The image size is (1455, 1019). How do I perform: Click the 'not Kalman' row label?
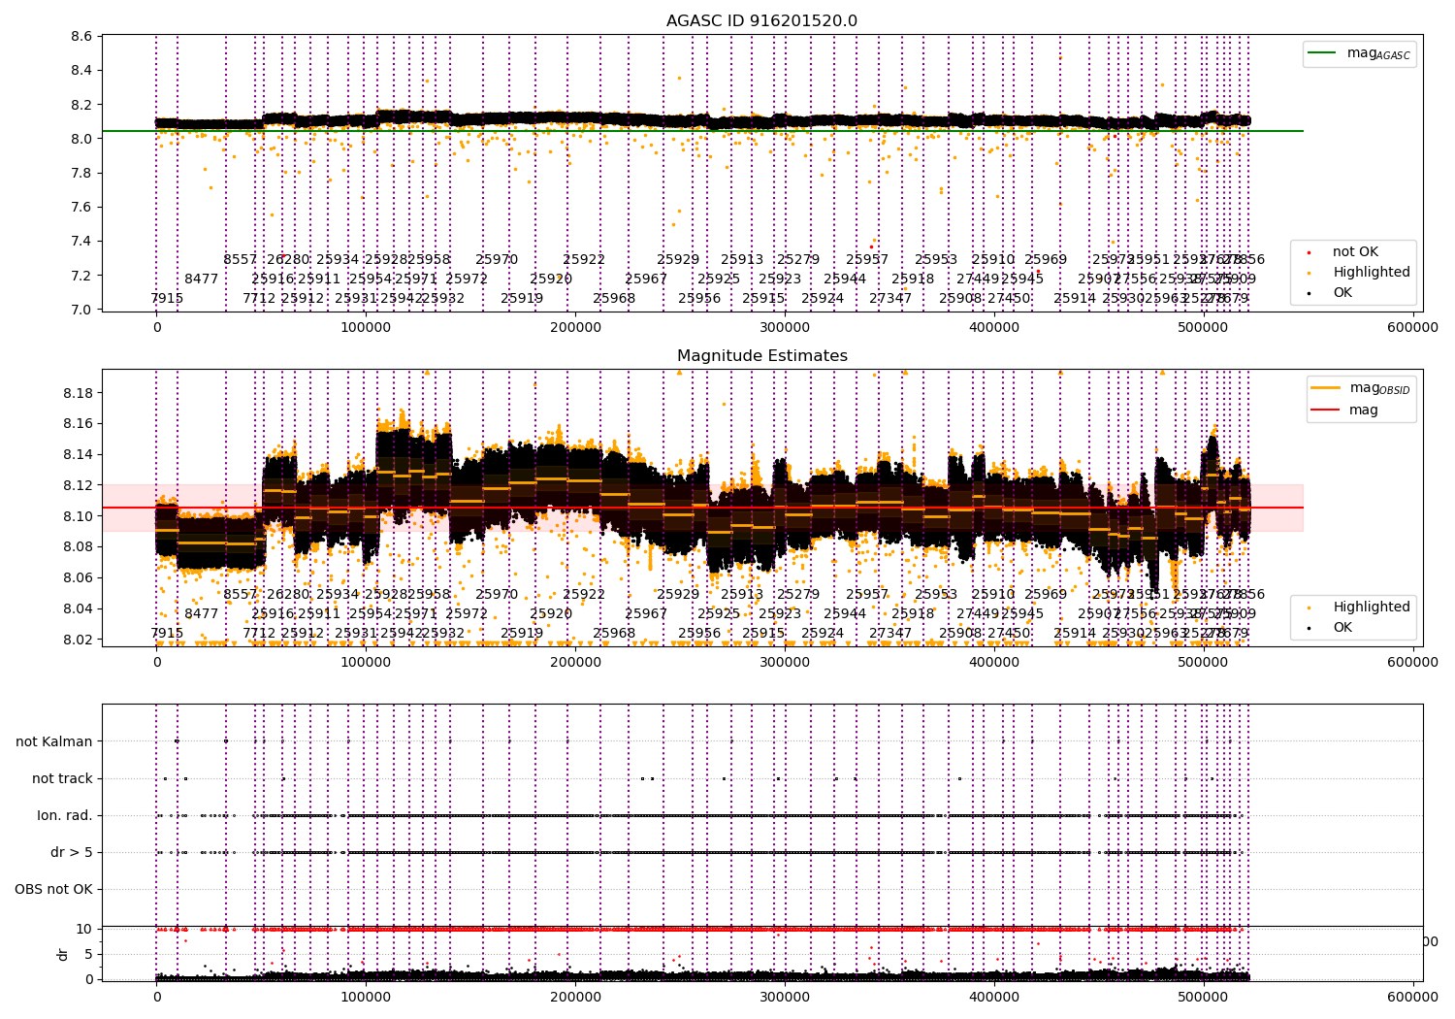(x=54, y=741)
